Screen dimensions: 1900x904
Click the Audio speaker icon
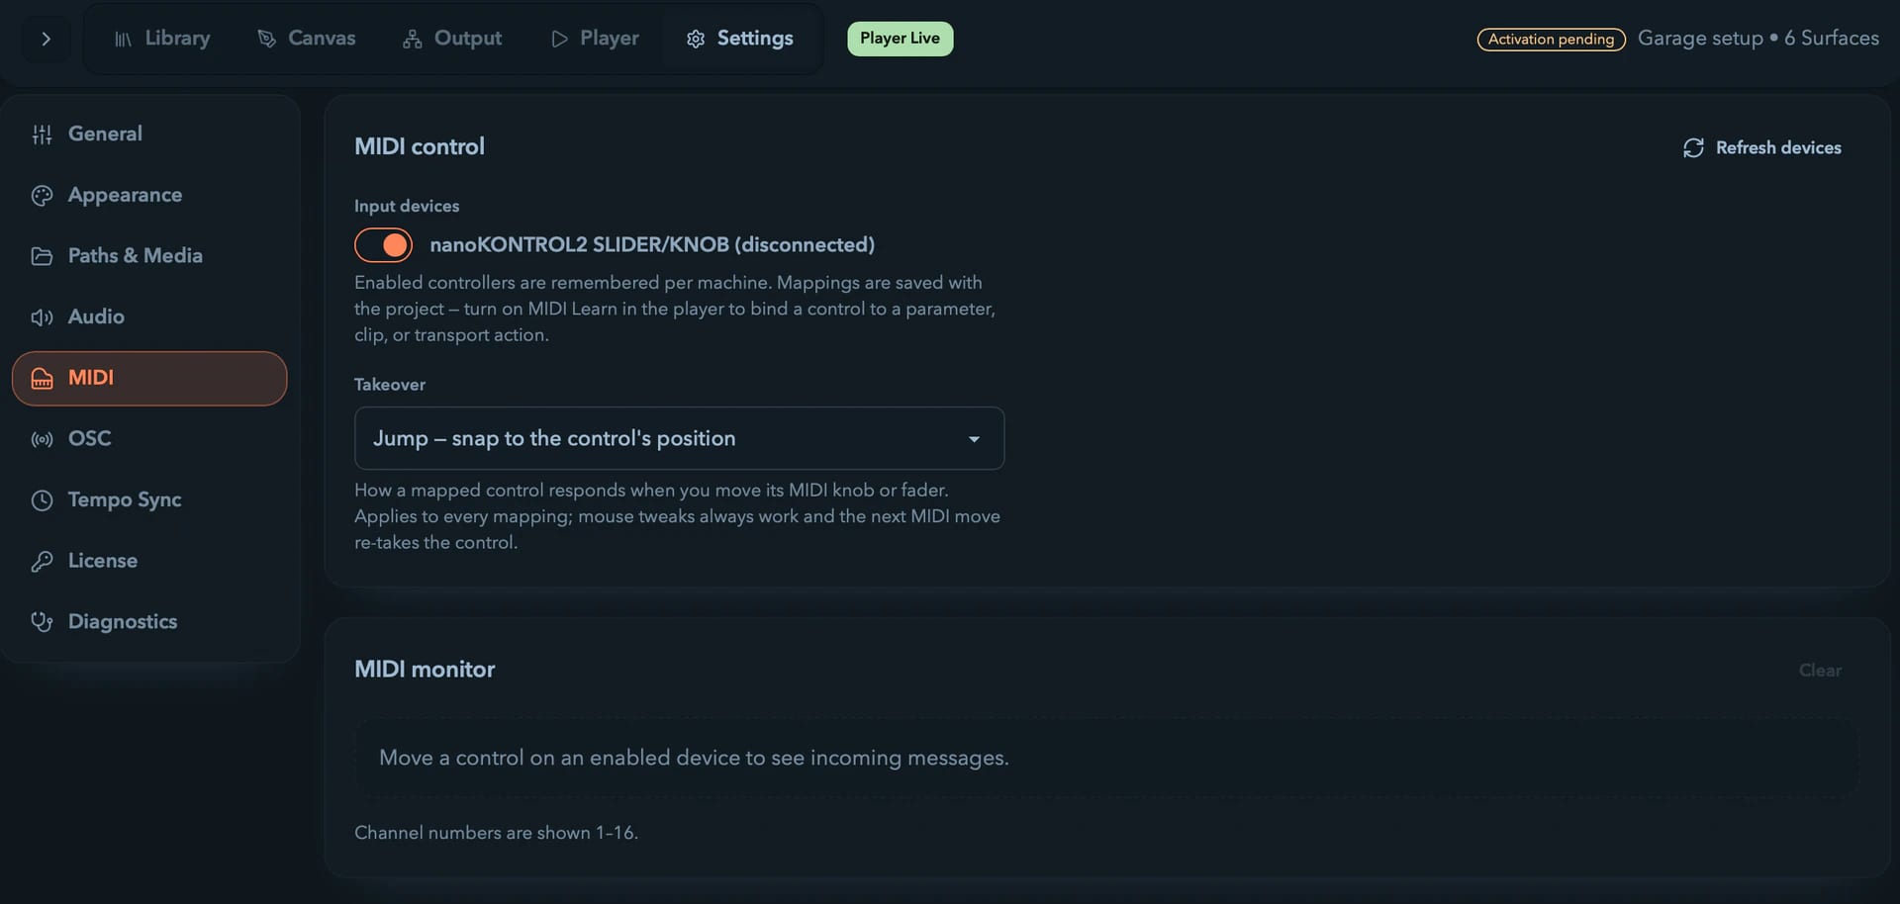coord(42,317)
